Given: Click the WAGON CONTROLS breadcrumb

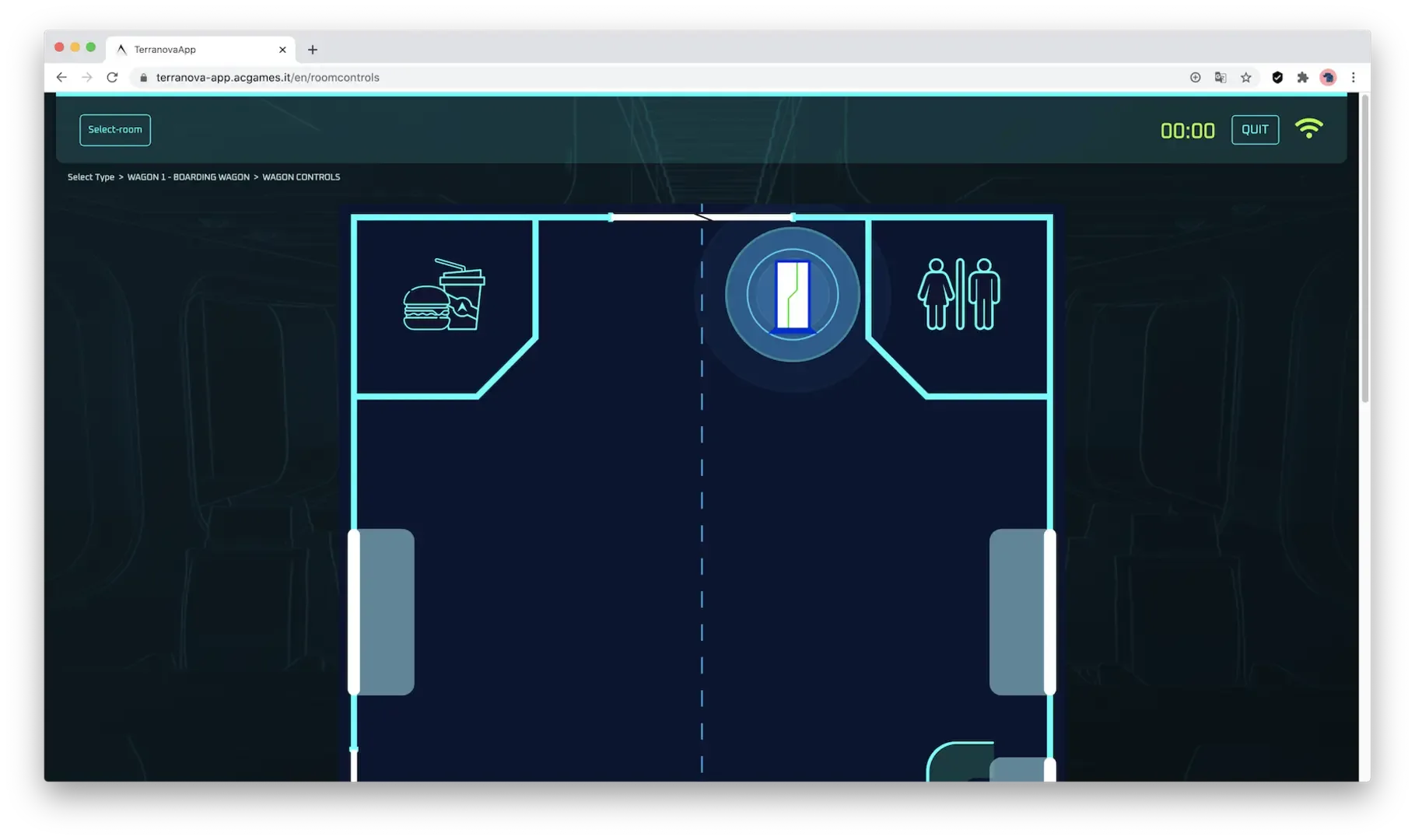Looking at the screenshot, I should coord(301,177).
